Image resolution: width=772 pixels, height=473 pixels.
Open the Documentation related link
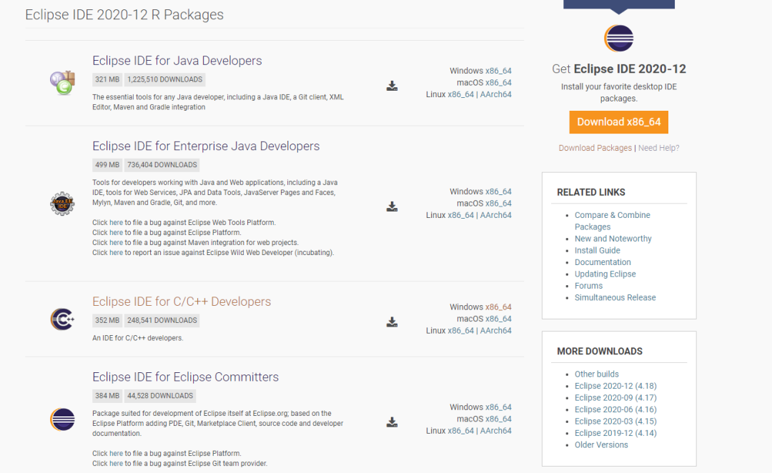pyautogui.click(x=603, y=262)
